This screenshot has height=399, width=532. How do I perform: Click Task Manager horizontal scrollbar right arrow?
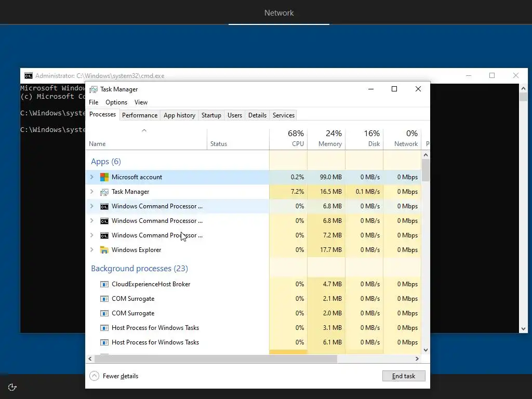pos(417,358)
